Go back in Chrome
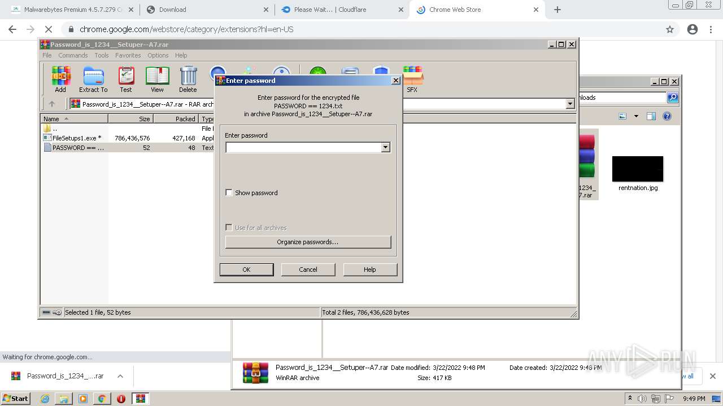This screenshot has height=406, width=723. pyautogui.click(x=12, y=29)
